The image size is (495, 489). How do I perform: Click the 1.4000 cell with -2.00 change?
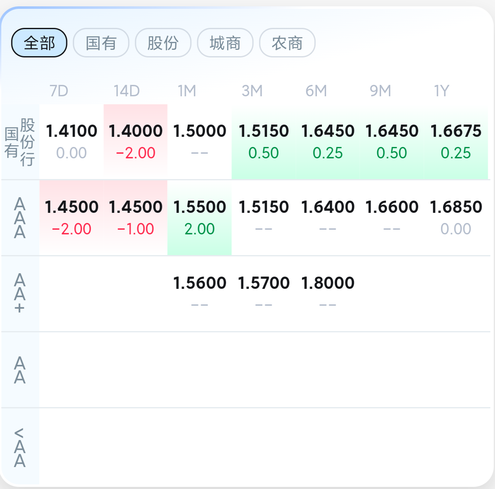[136, 141]
